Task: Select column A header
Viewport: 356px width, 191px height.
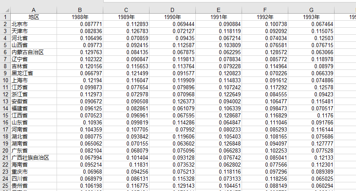Action: coord(33,10)
